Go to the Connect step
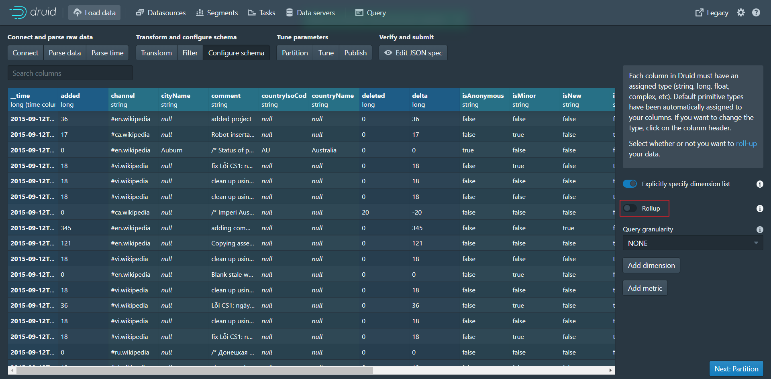 tap(25, 53)
